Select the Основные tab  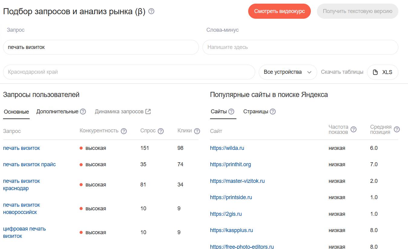pyautogui.click(x=16, y=112)
